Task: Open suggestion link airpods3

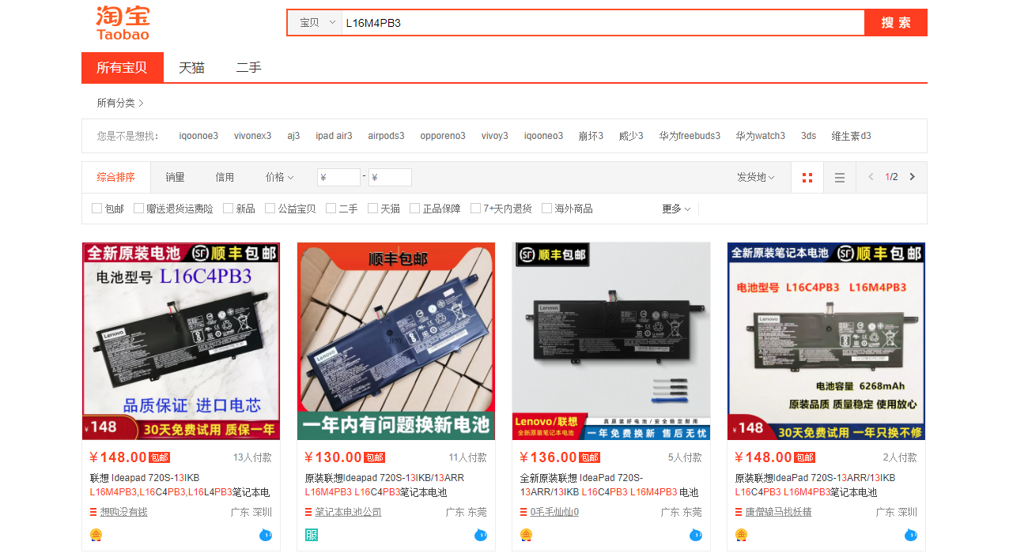Action: [386, 136]
